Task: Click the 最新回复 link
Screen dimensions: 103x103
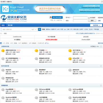Action: click(x=100, y=43)
